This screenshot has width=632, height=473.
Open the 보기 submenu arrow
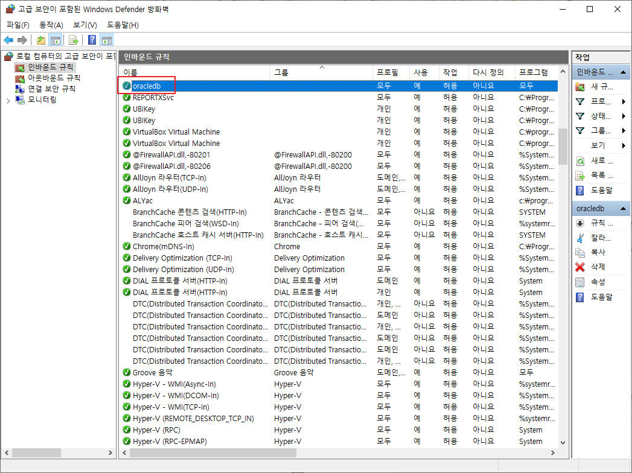[624, 145]
